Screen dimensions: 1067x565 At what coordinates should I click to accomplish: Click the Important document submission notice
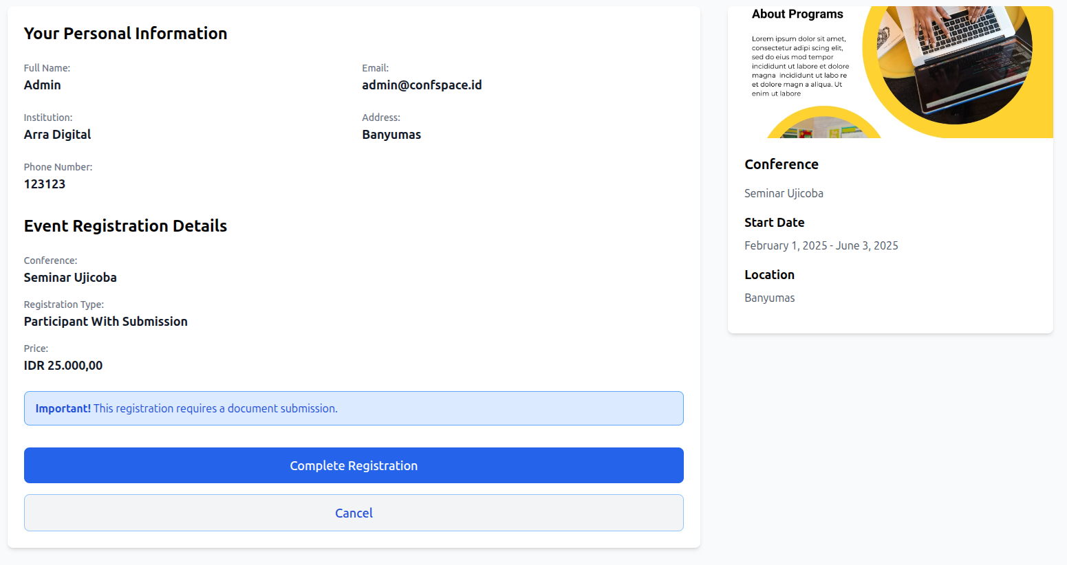[x=354, y=408]
